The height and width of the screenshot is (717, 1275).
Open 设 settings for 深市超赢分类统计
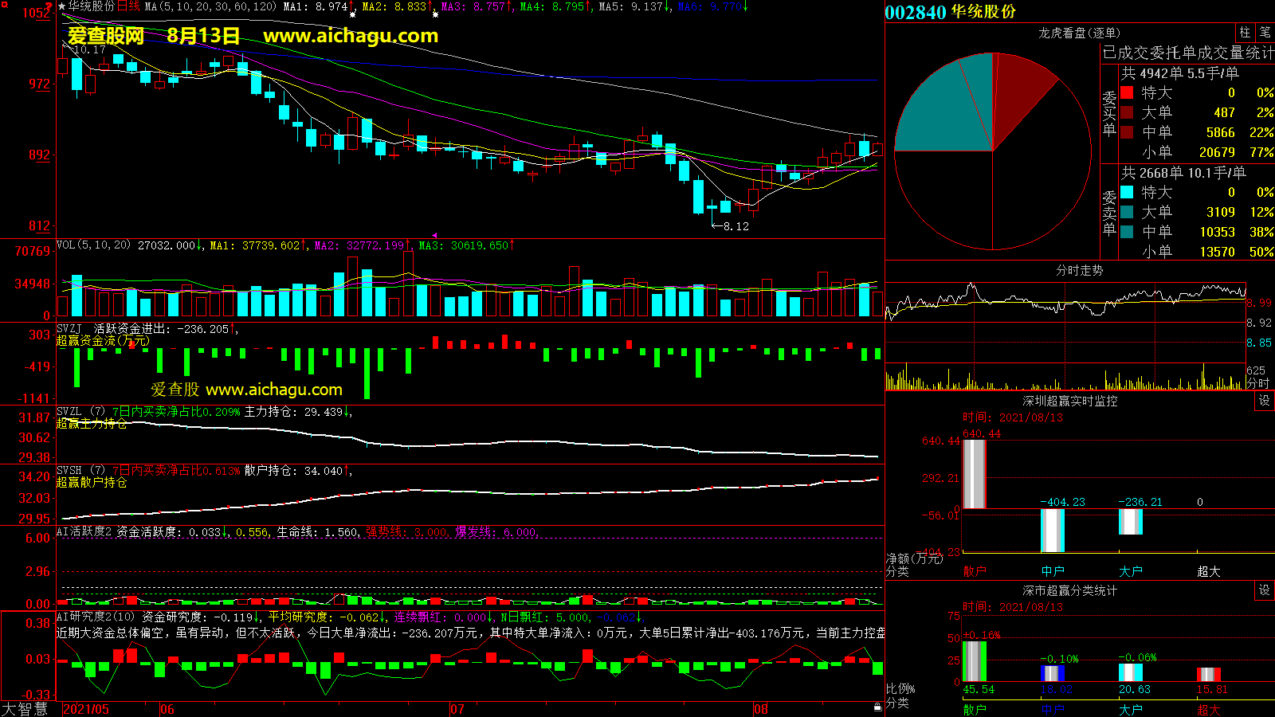point(1265,590)
